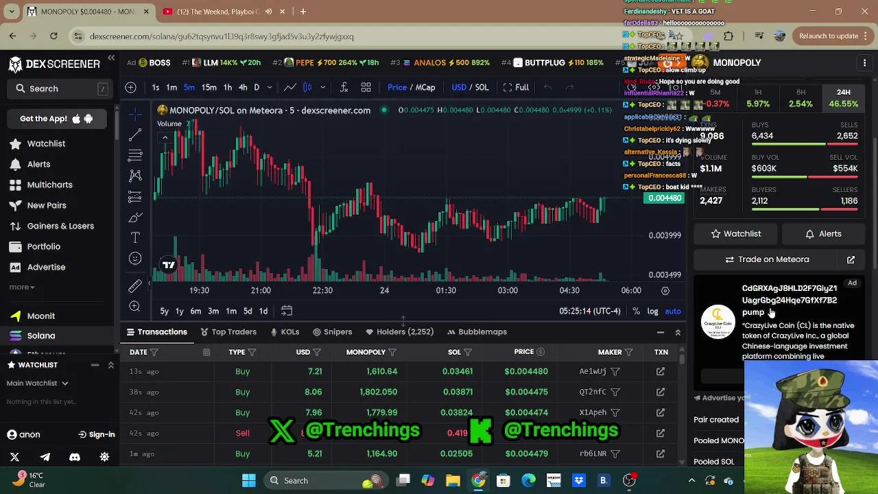Set chart timeframe to 15m

point(209,87)
